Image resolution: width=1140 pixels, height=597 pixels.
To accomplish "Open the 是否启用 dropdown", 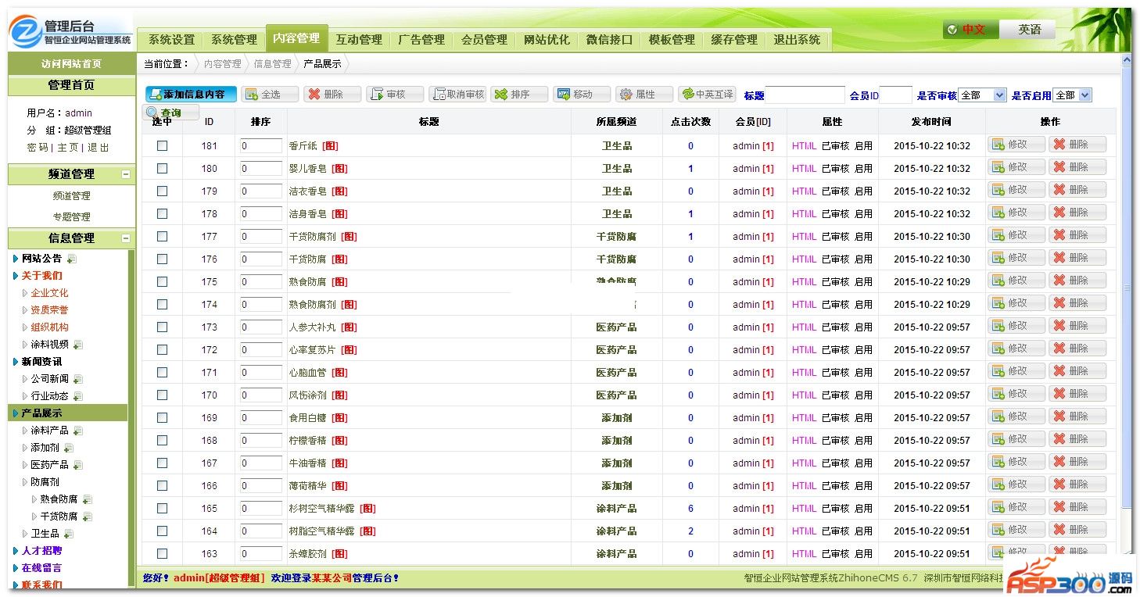I will click(1072, 95).
